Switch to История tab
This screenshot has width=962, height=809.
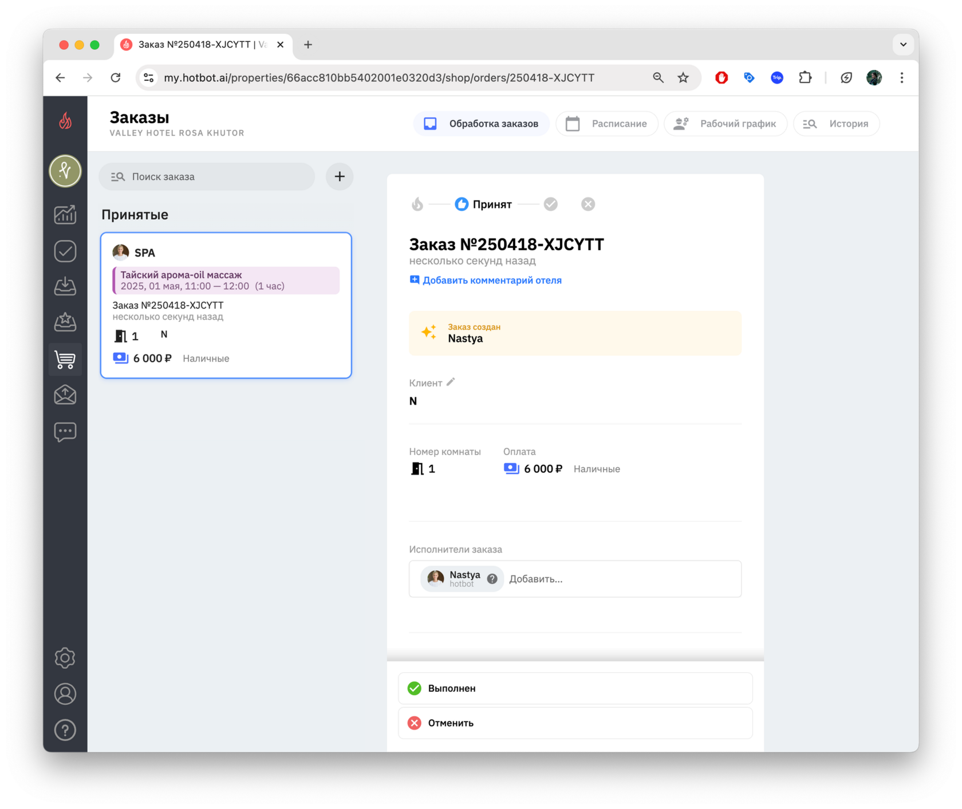pyautogui.click(x=836, y=124)
